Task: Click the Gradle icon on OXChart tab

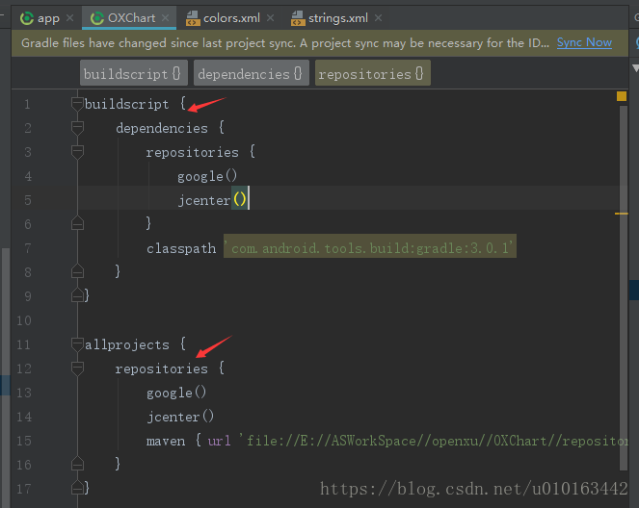Action: [x=97, y=18]
